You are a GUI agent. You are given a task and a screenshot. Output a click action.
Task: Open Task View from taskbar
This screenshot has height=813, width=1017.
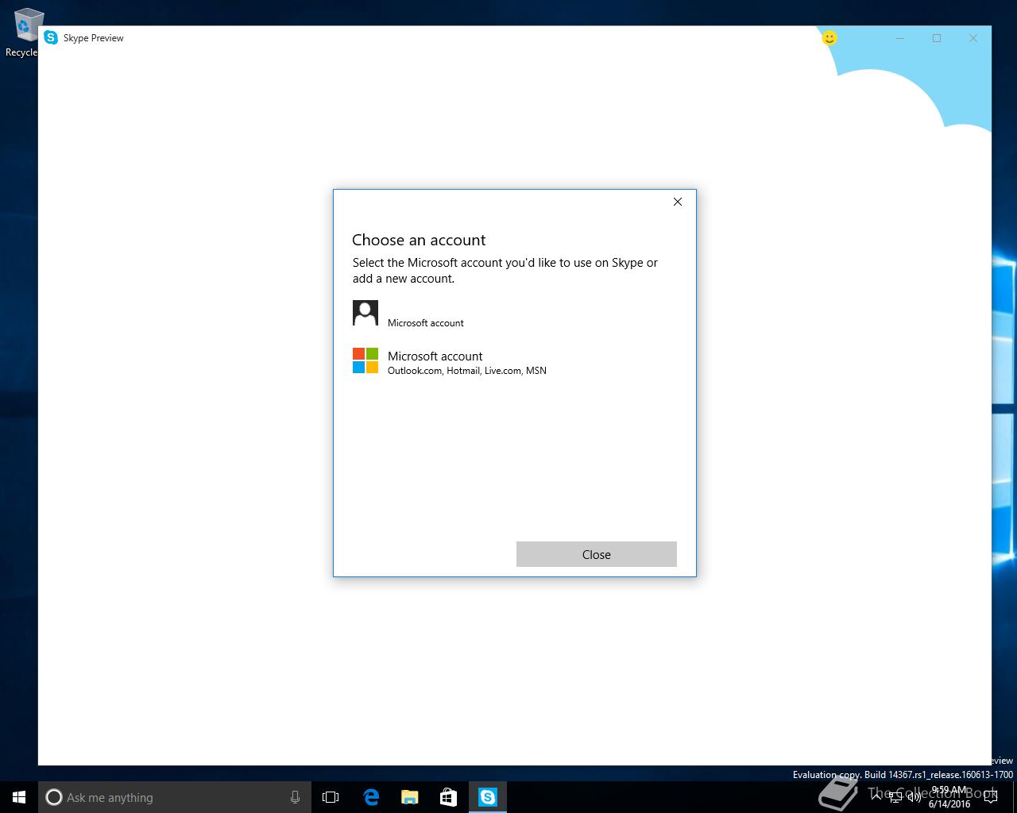tap(331, 797)
